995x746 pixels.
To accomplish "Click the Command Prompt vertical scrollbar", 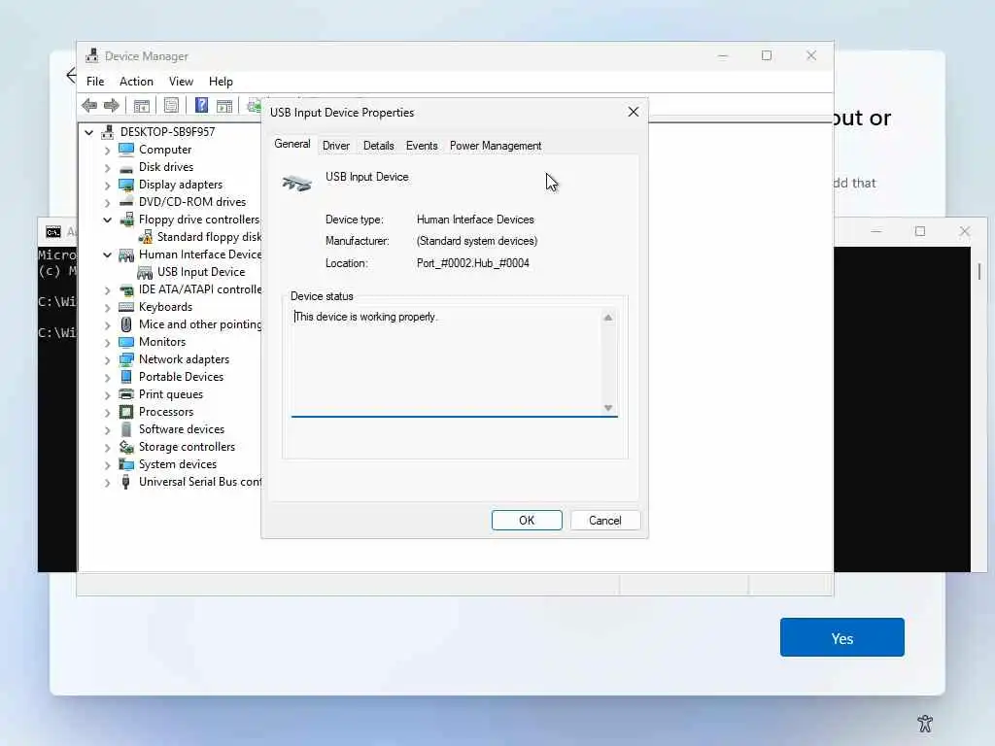I will tap(979, 271).
